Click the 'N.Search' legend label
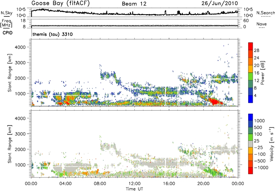This screenshot has width=275, height=191. 265,13
